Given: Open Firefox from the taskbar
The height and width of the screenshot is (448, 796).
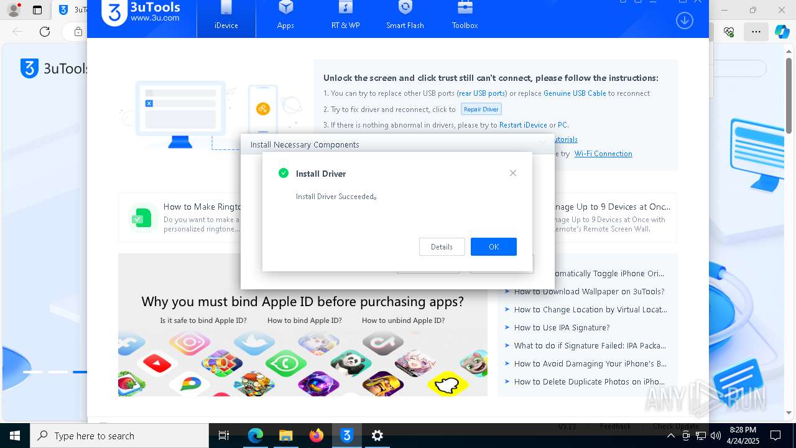Looking at the screenshot, I should point(317,436).
